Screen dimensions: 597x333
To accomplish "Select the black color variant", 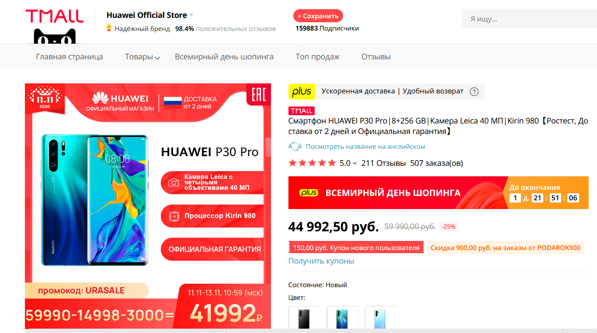I will tap(304, 318).
